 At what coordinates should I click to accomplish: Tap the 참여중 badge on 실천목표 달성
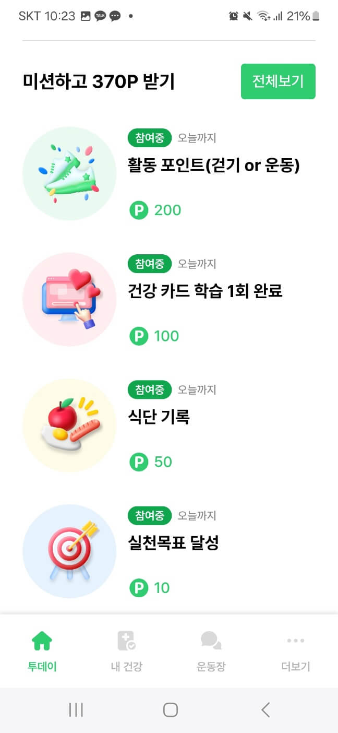tap(149, 515)
